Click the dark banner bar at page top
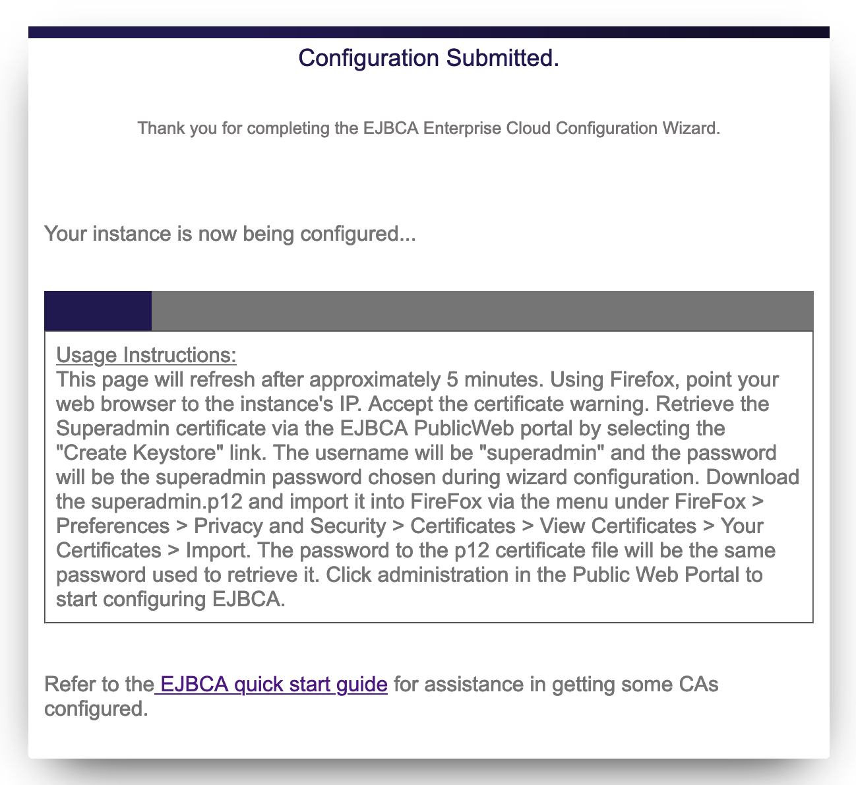 click(x=429, y=32)
